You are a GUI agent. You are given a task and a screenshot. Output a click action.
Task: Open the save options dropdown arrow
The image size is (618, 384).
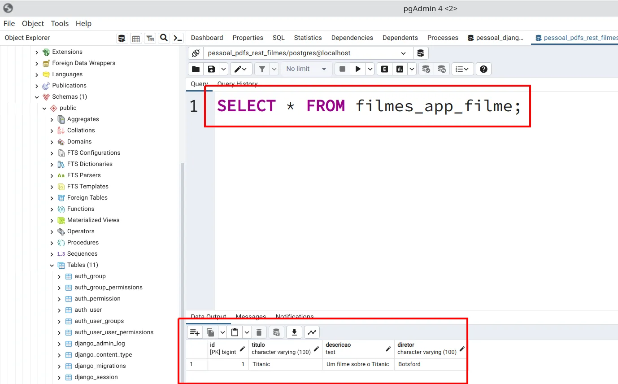pos(223,69)
